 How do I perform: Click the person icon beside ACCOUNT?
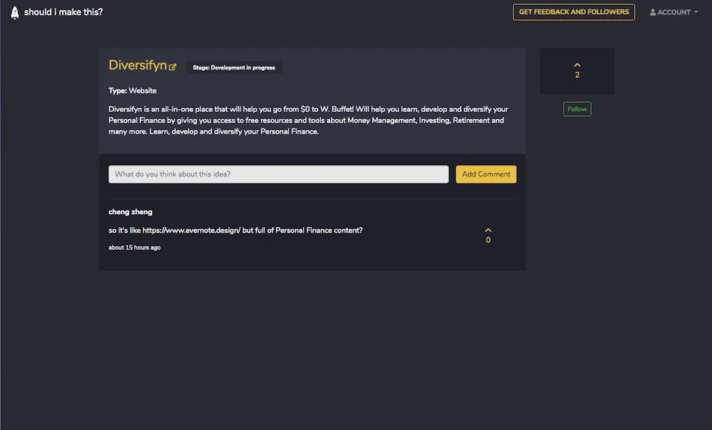click(654, 12)
